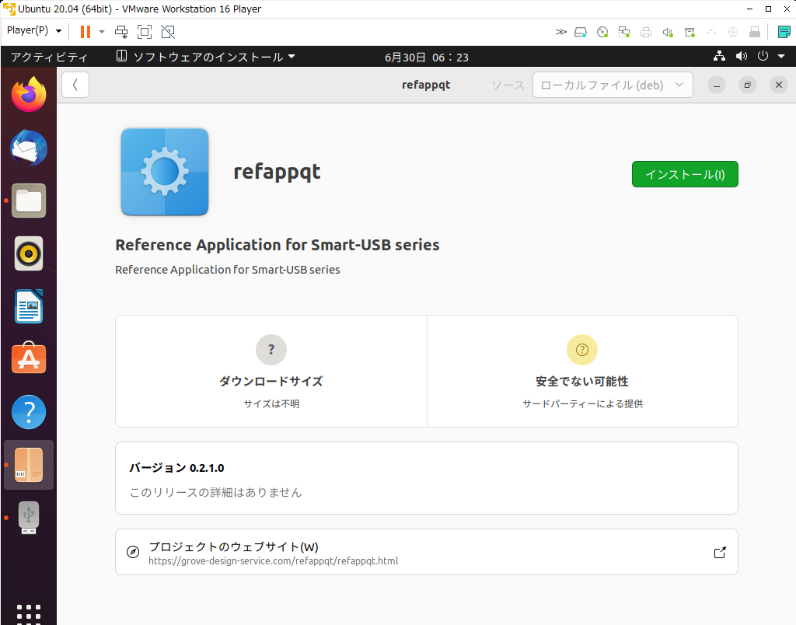Click VMware hard disk device icon
The image size is (796, 625).
581,33
